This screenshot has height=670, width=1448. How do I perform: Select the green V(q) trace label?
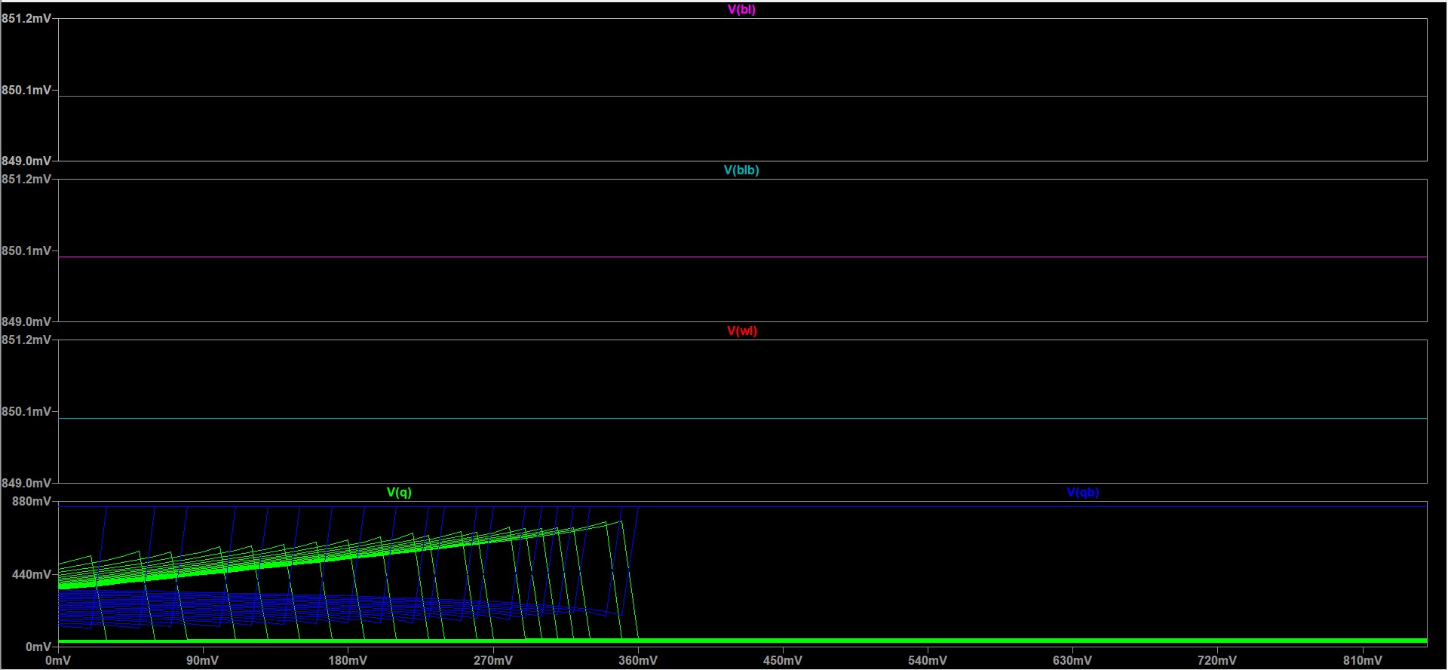pos(399,493)
